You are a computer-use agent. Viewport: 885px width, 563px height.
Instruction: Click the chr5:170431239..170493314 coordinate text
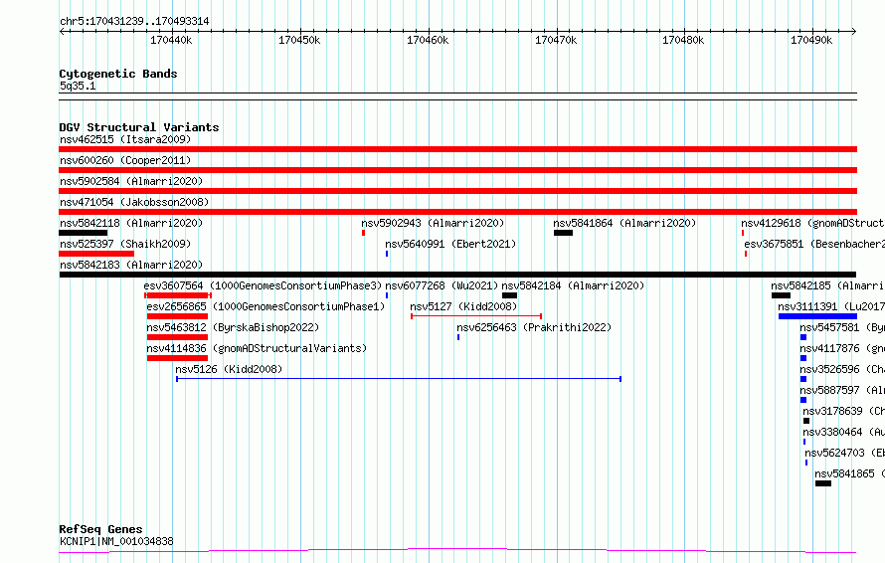click(x=134, y=22)
